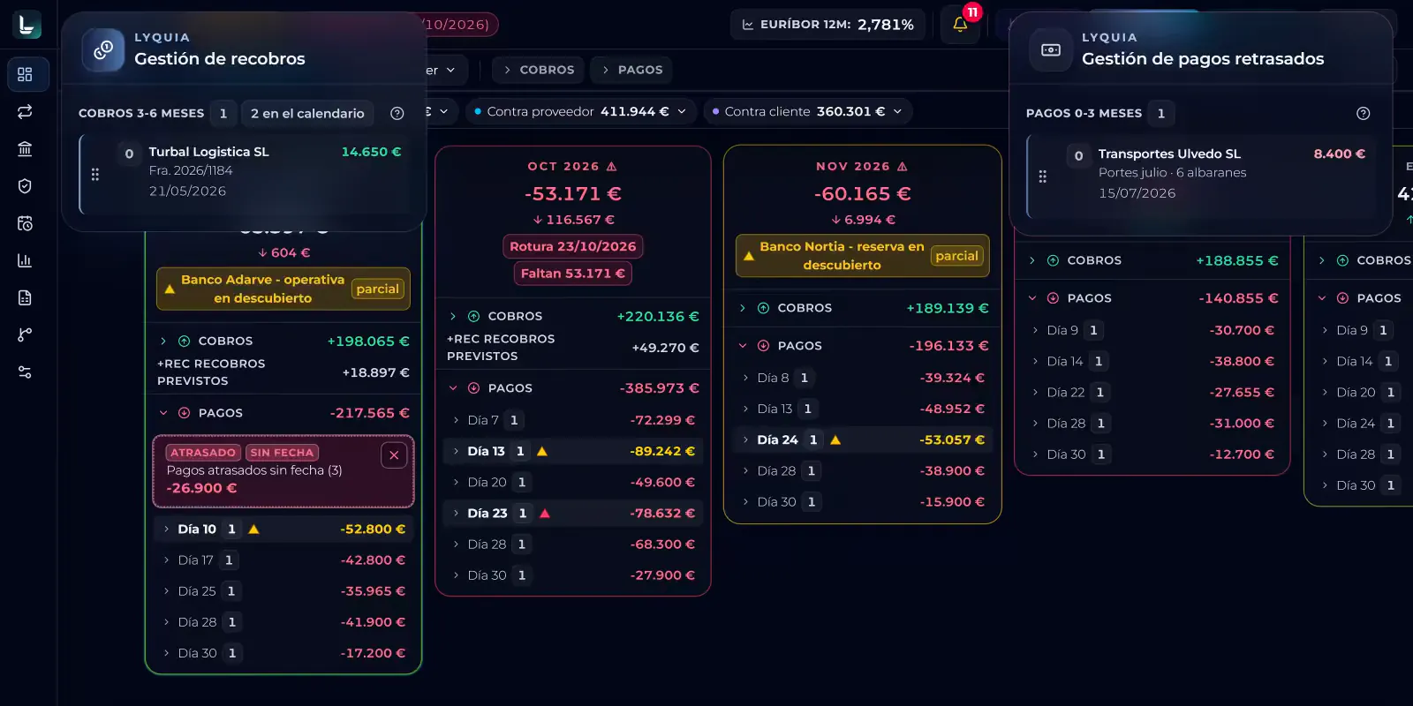Expand Día 13 row with -89.242 €

572,451
